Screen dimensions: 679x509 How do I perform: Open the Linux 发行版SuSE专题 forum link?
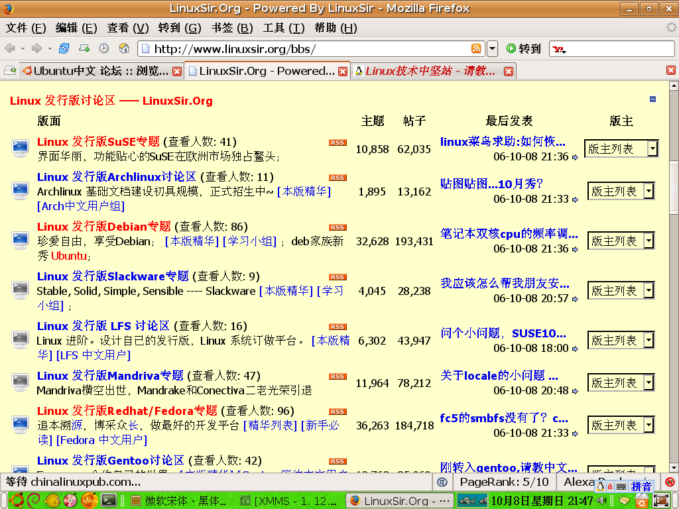(98, 142)
